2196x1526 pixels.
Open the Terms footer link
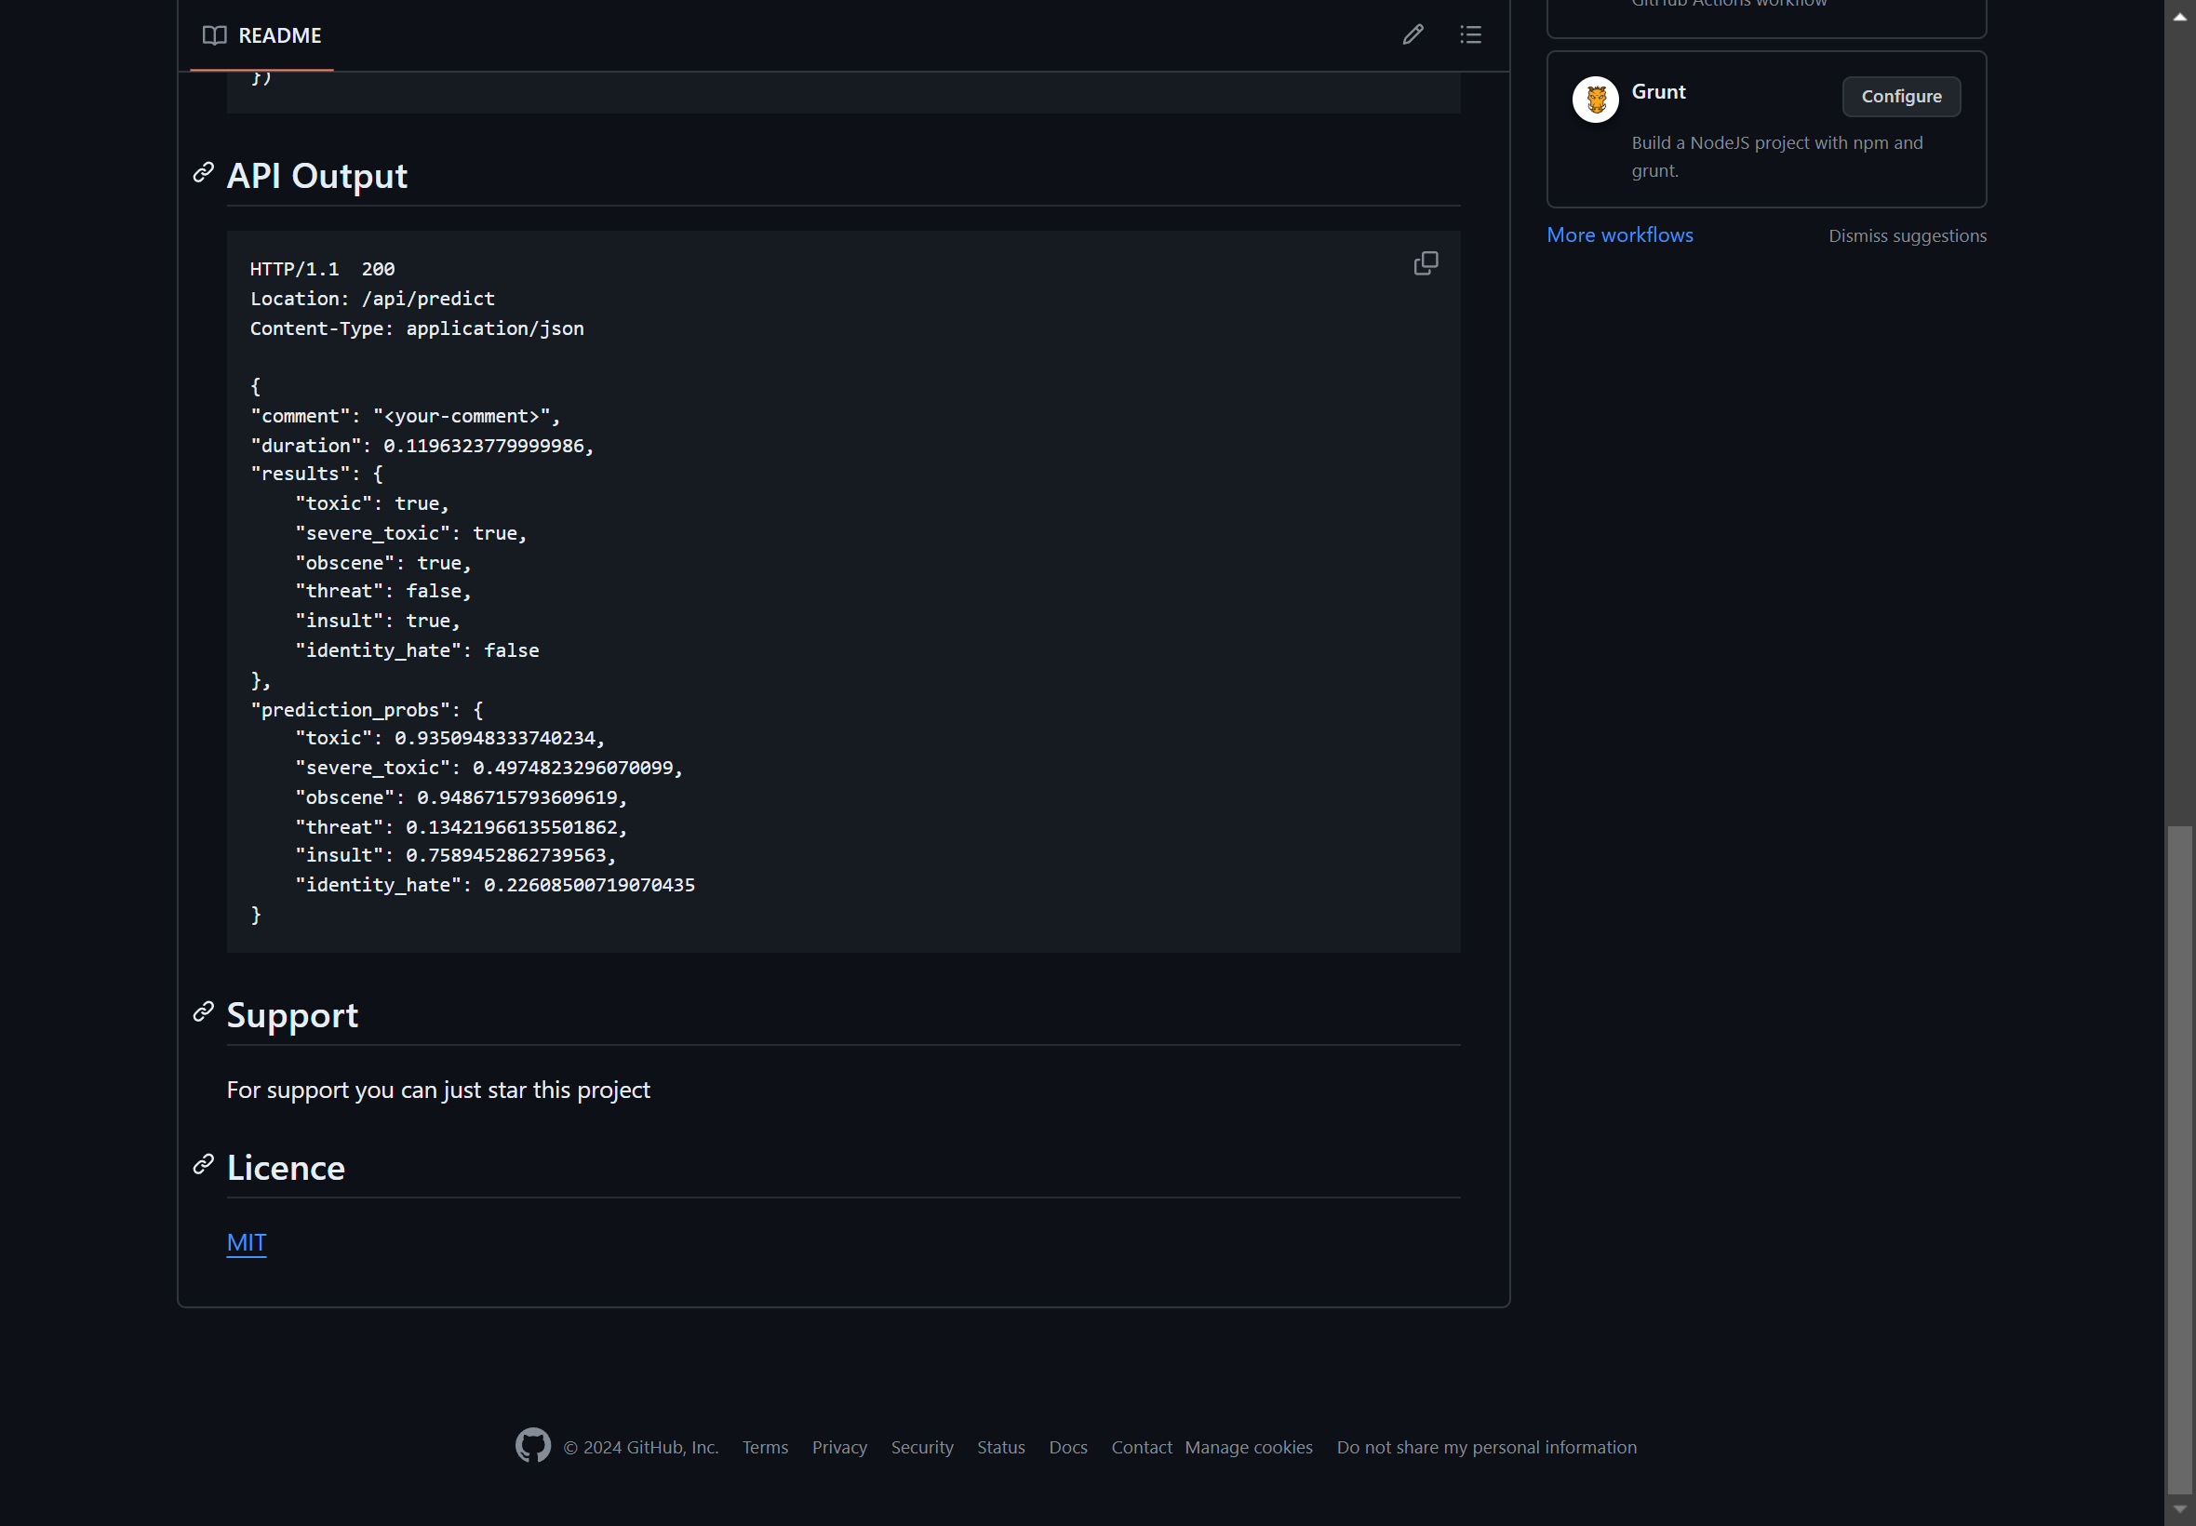[765, 1447]
